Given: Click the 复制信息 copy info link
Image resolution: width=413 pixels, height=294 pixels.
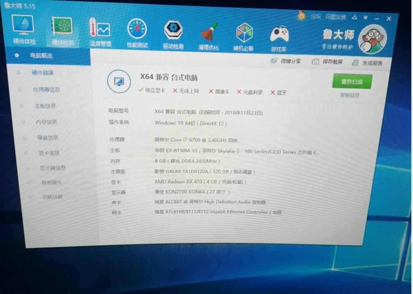Looking at the screenshot, I should pyautogui.click(x=350, y=95).
